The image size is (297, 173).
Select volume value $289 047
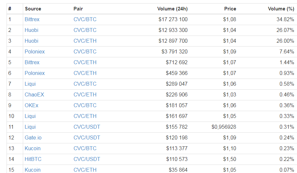pos(176,84)
